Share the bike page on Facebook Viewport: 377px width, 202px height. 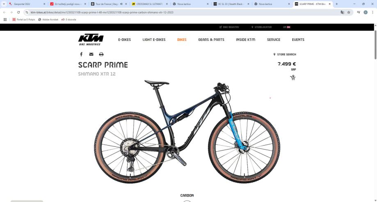(81, 54)
